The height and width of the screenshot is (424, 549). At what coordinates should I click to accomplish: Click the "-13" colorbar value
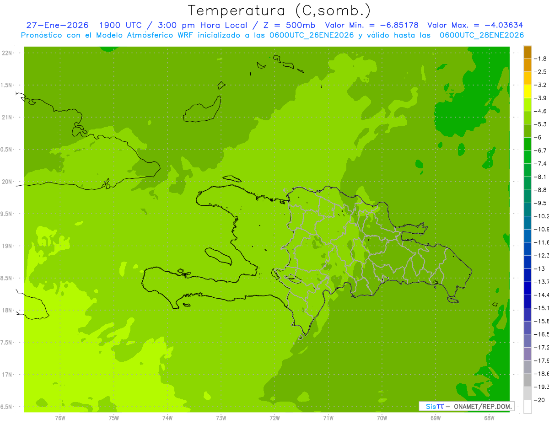tap(539, 268)
